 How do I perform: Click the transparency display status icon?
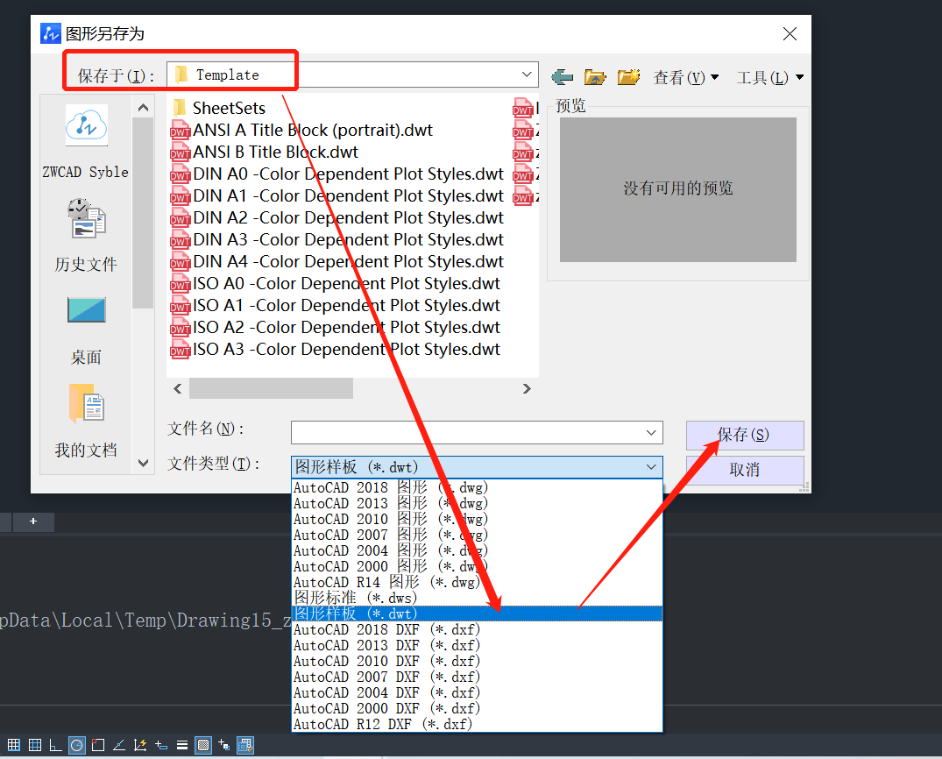pyautogui.click(x=203, y=745)
